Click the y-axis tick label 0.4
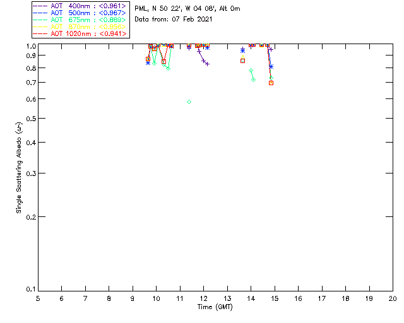The width and height of the screenshot is (404, 323). (x=31, y=143)
